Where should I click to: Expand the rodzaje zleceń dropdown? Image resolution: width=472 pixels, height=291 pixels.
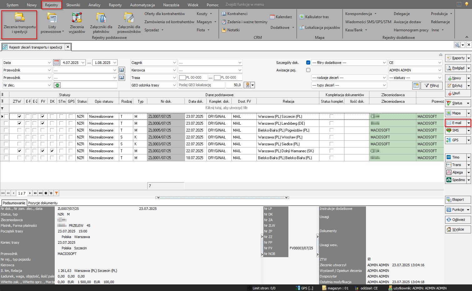pos(384,78)
